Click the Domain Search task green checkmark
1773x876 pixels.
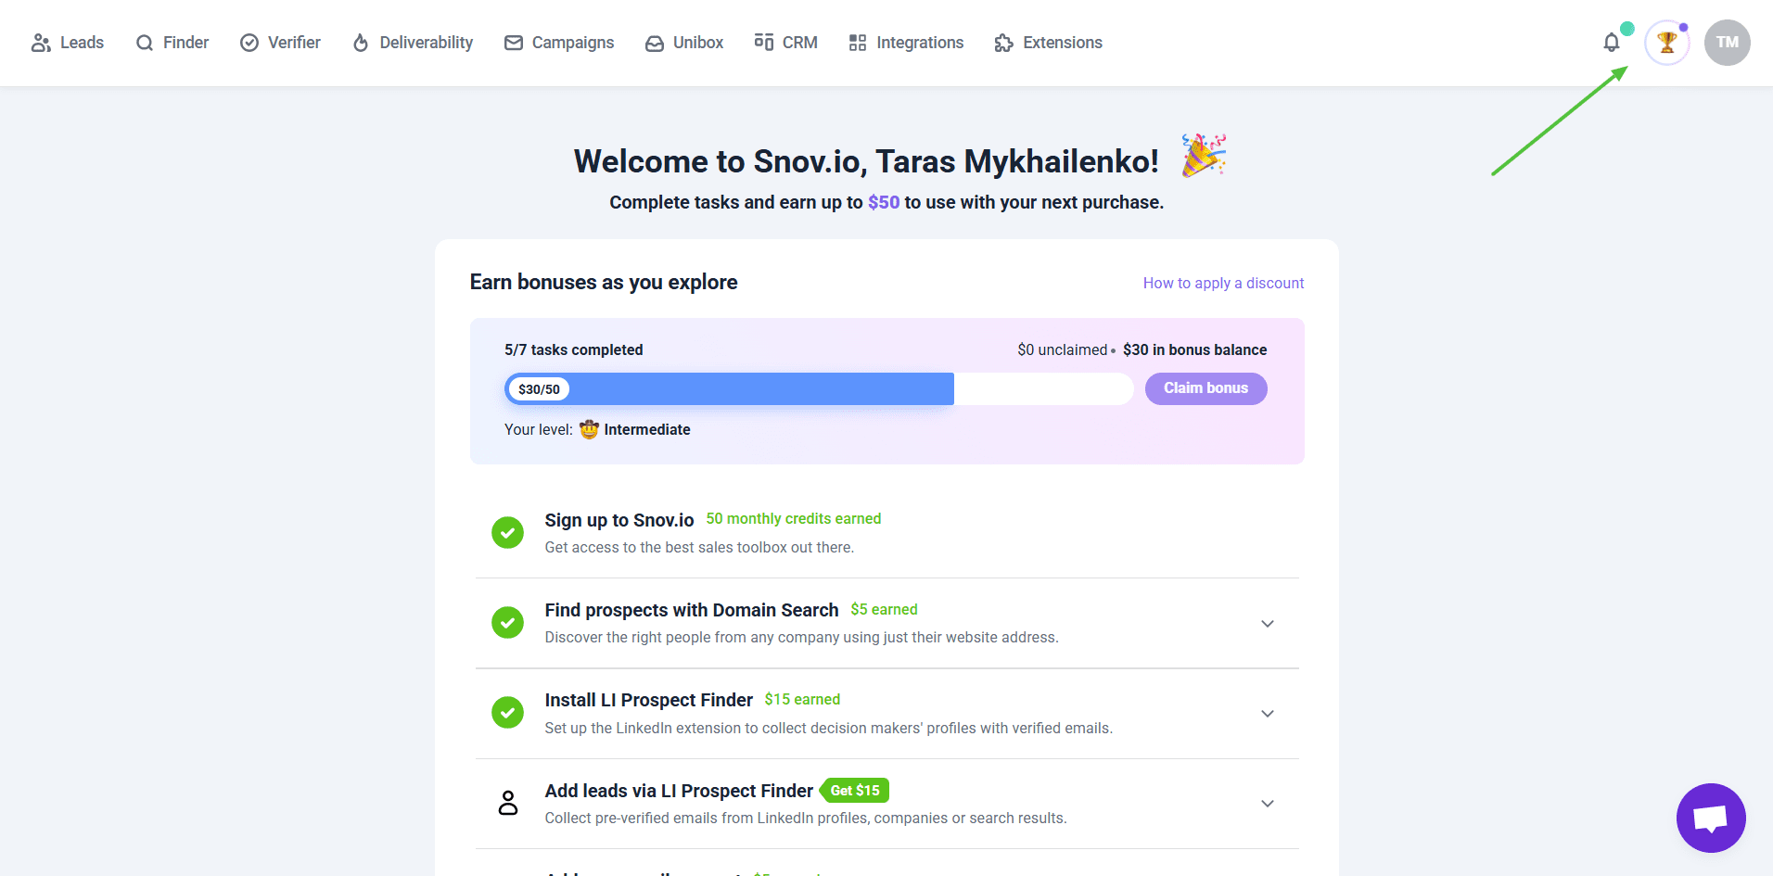pyautogui.click(x=507, y=623)
